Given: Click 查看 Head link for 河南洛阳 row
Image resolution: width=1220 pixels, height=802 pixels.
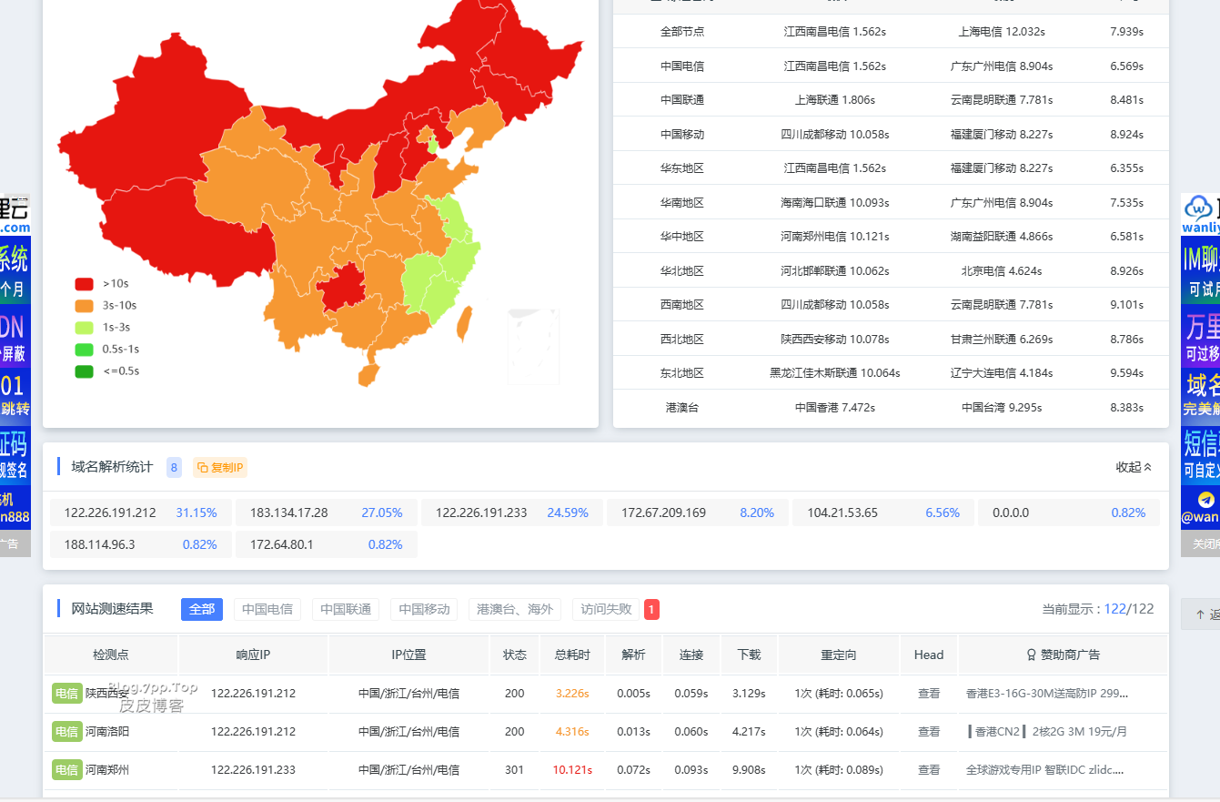Looking at the screenshot, I should (929, 731).
